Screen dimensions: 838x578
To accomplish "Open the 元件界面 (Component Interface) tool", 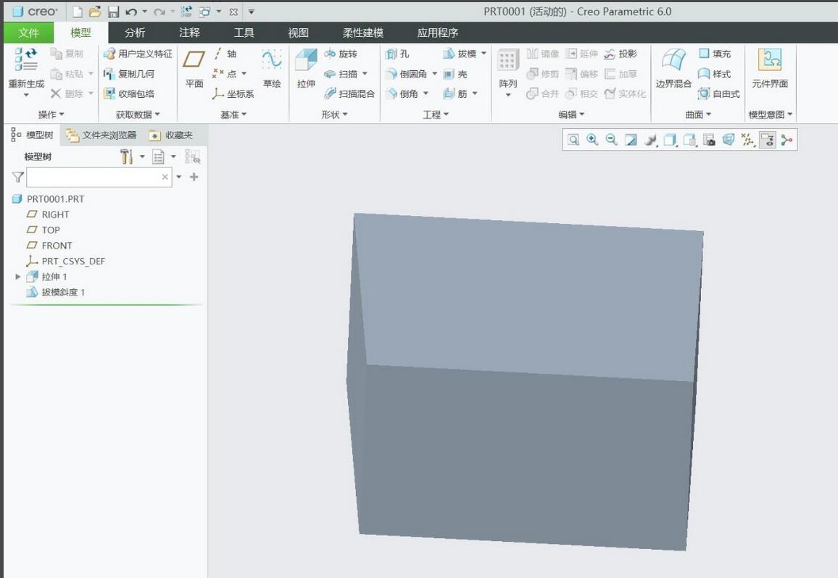I will (770, 68).
